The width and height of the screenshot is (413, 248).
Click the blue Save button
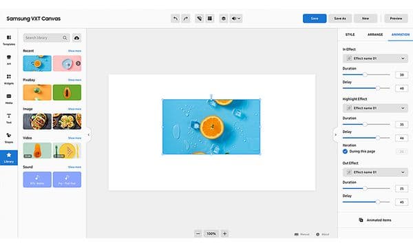[x=315, y=19]
